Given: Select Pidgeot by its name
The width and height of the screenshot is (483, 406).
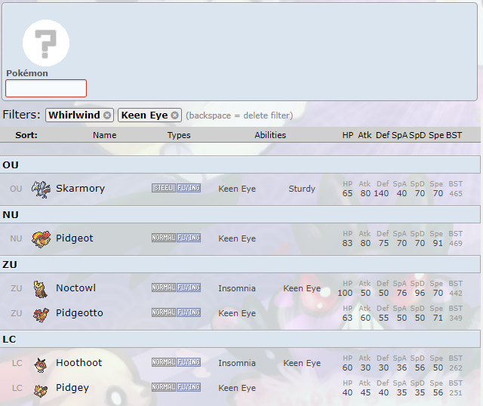Looking at the screenshot, I should 75,238.
